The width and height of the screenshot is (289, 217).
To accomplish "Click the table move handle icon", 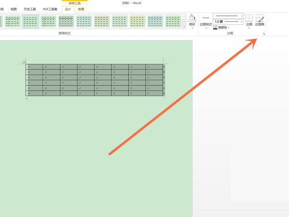I will 24,62.
